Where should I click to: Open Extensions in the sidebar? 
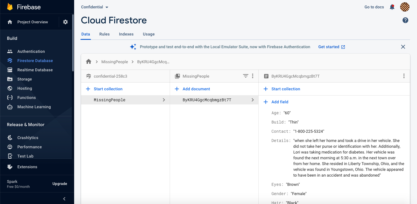pos(27,167)
